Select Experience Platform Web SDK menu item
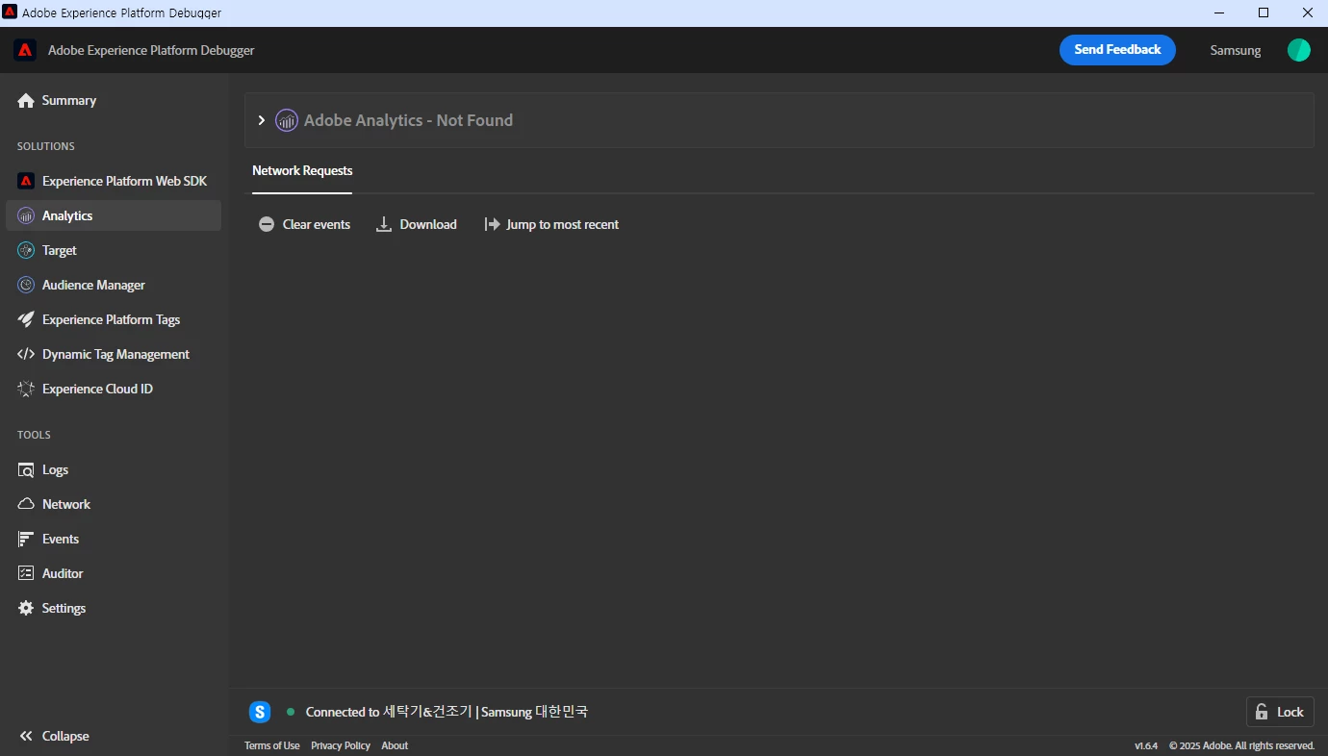 114,181
